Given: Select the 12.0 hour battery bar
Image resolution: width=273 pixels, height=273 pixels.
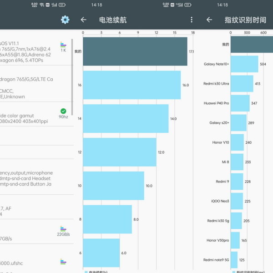Looking at the screenshot, I should tap(120, 152).
